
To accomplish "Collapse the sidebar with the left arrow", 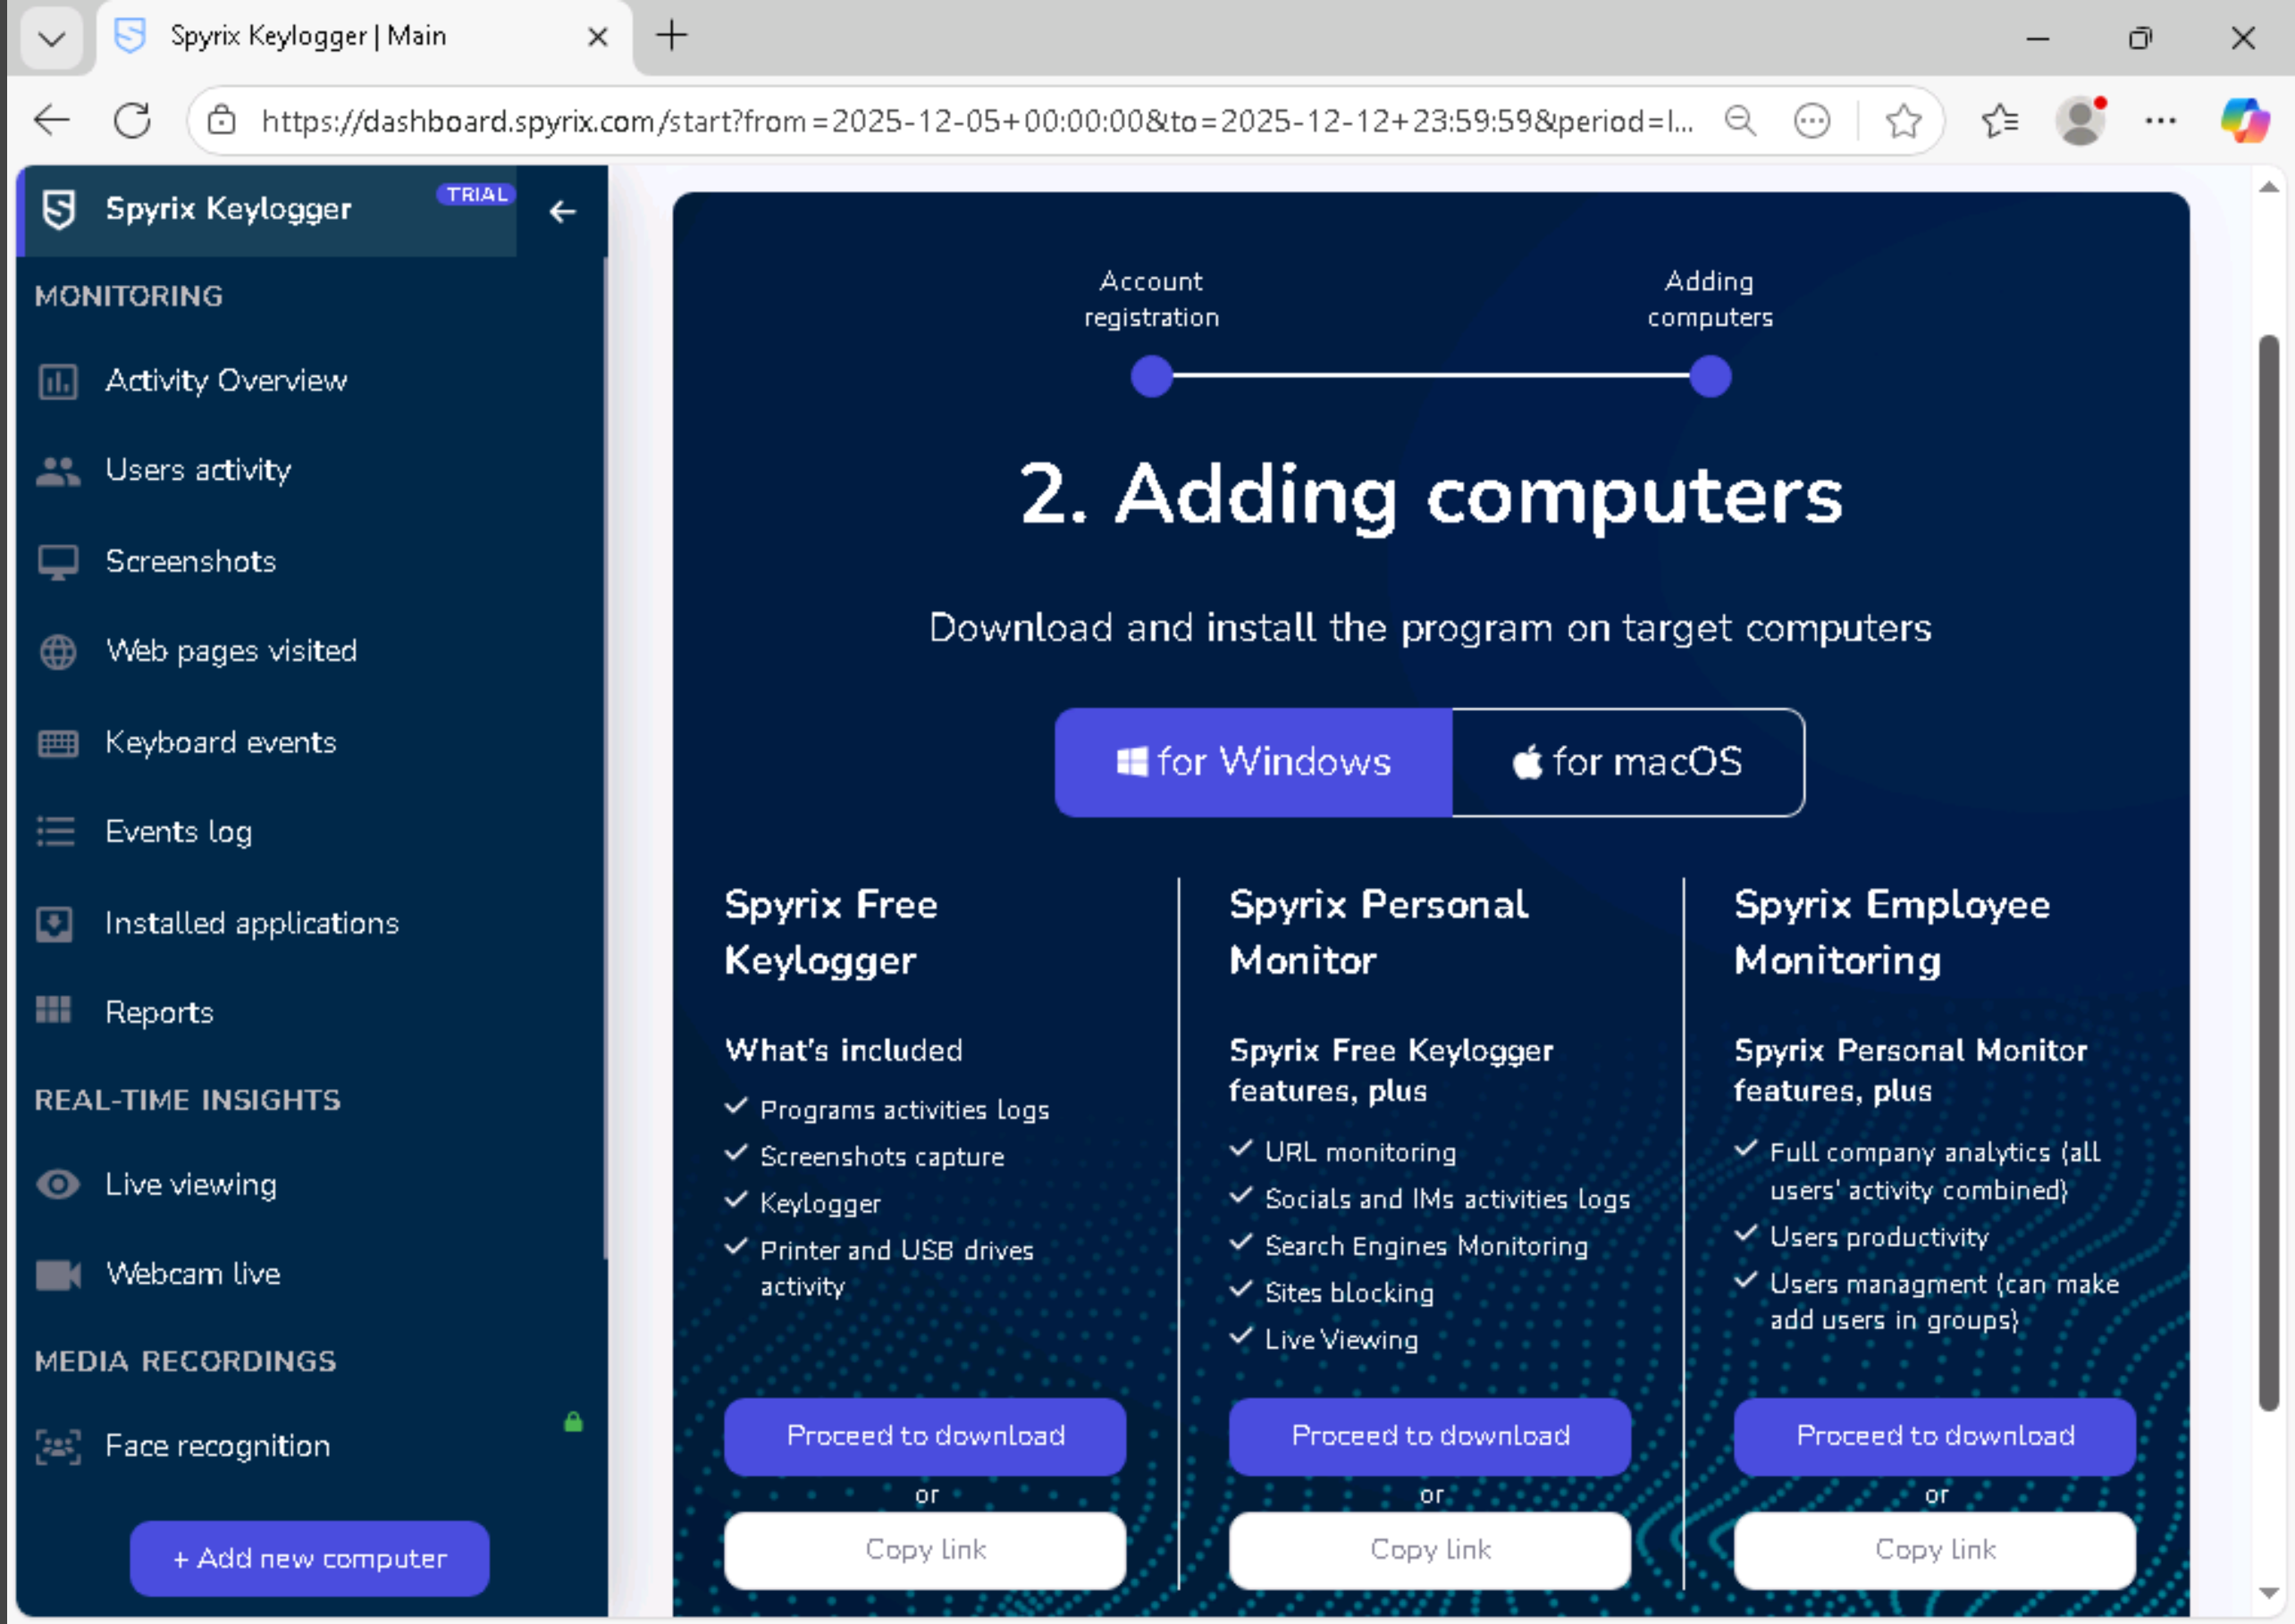I will coord(562,212).
